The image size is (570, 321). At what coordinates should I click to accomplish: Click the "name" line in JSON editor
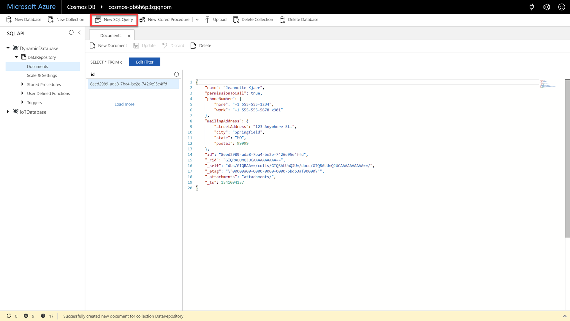click(x=234, y=88)
